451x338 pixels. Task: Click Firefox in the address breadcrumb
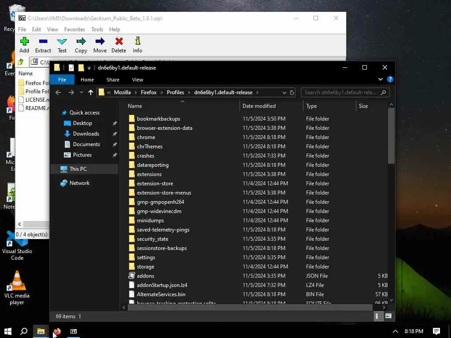coord(149,92)
